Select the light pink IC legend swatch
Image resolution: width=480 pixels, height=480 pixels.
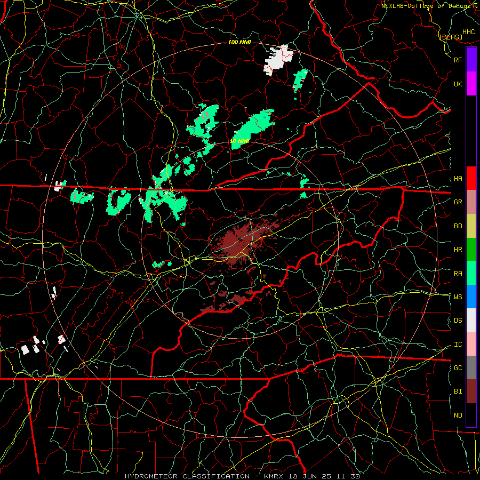click(471, 344)
